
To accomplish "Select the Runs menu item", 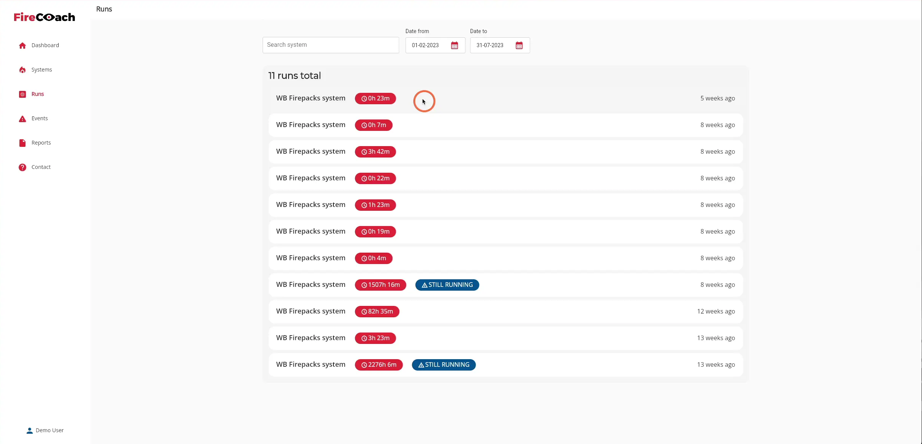I will point(38,94).
